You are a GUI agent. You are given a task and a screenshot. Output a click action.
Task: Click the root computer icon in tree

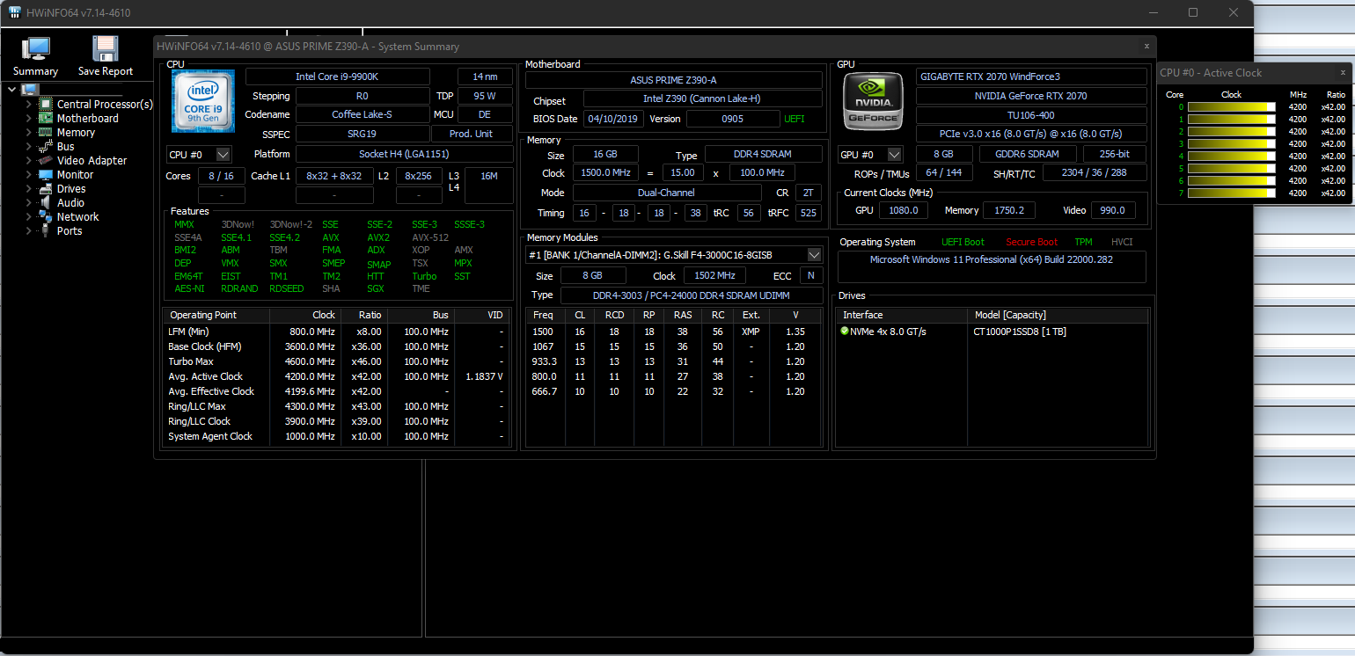pyautogui.click(x=30, y=90)
